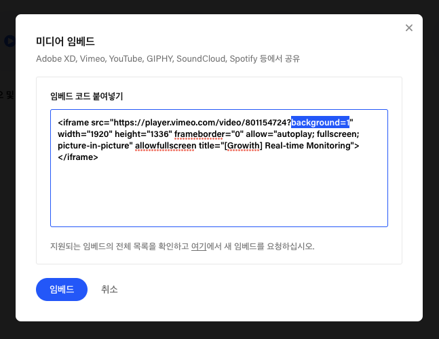Click the play icon behind the dialog
Image resolution: width=439 pixels, height=339 pixels.
pyautogui.click(x=9, y=41)
